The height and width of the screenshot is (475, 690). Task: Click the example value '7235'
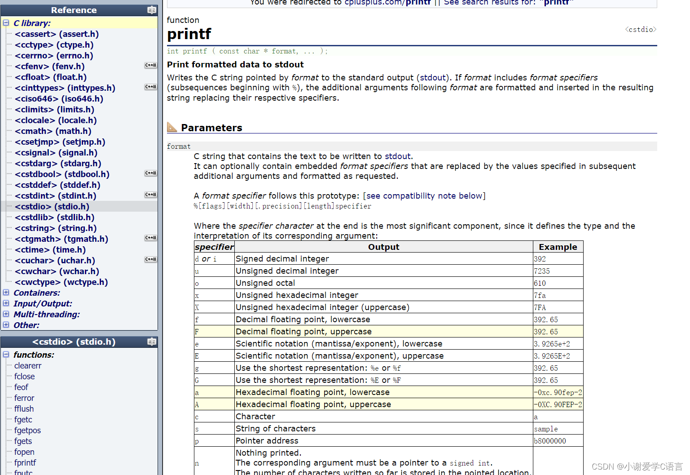(x=542, y=271)
